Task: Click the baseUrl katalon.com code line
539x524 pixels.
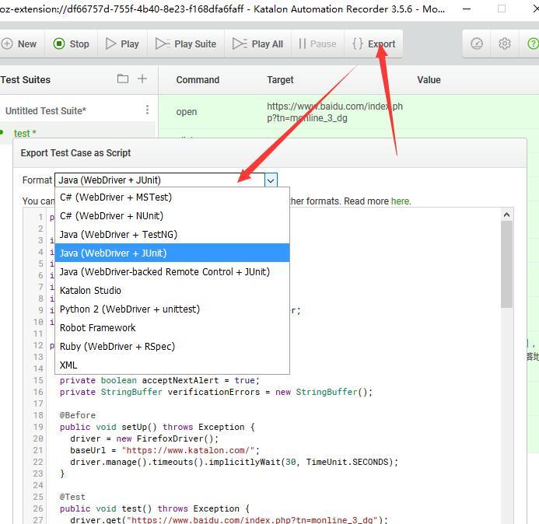Action: [165, 450]
